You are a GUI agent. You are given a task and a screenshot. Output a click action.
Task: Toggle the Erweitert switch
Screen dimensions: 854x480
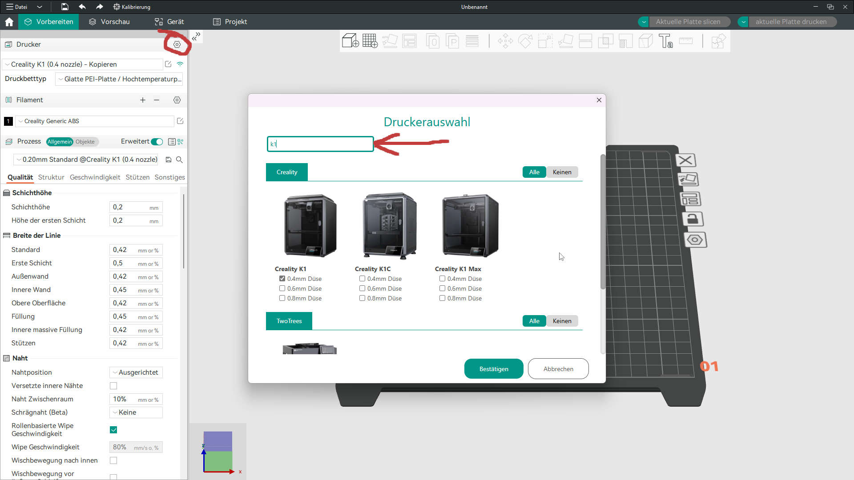click(157, 142)
